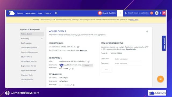Edit the Admin Panel password pencil icon
This screenshot has width=172, height=97.
tap(70, 69)
